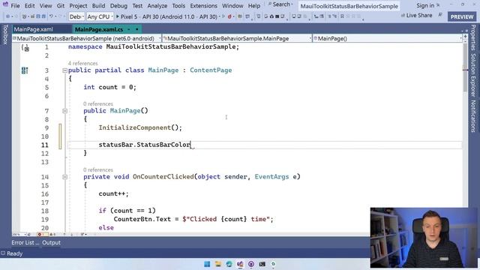480x270 pixels.
Task: Click the yellow warning count indicator
Action: pos(52,235)
